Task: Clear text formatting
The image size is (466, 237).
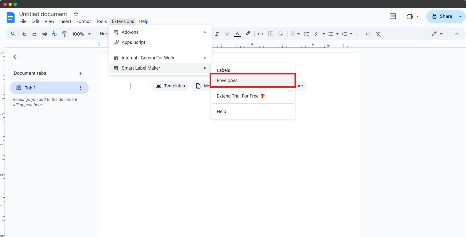Action: click(379, 34)
